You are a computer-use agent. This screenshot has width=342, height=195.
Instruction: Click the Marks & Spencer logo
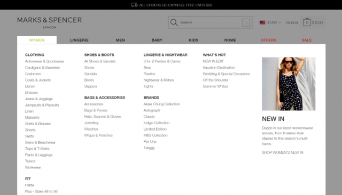50,22
